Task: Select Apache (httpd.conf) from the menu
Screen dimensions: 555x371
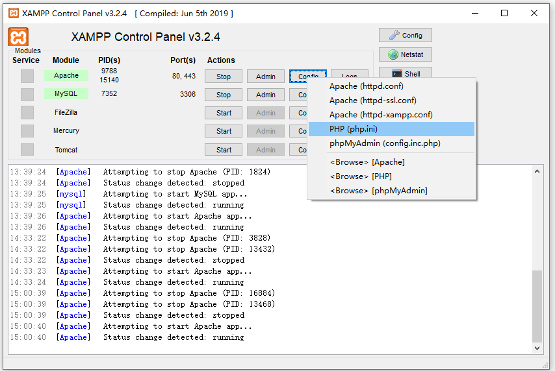Action: click(391, 86)
